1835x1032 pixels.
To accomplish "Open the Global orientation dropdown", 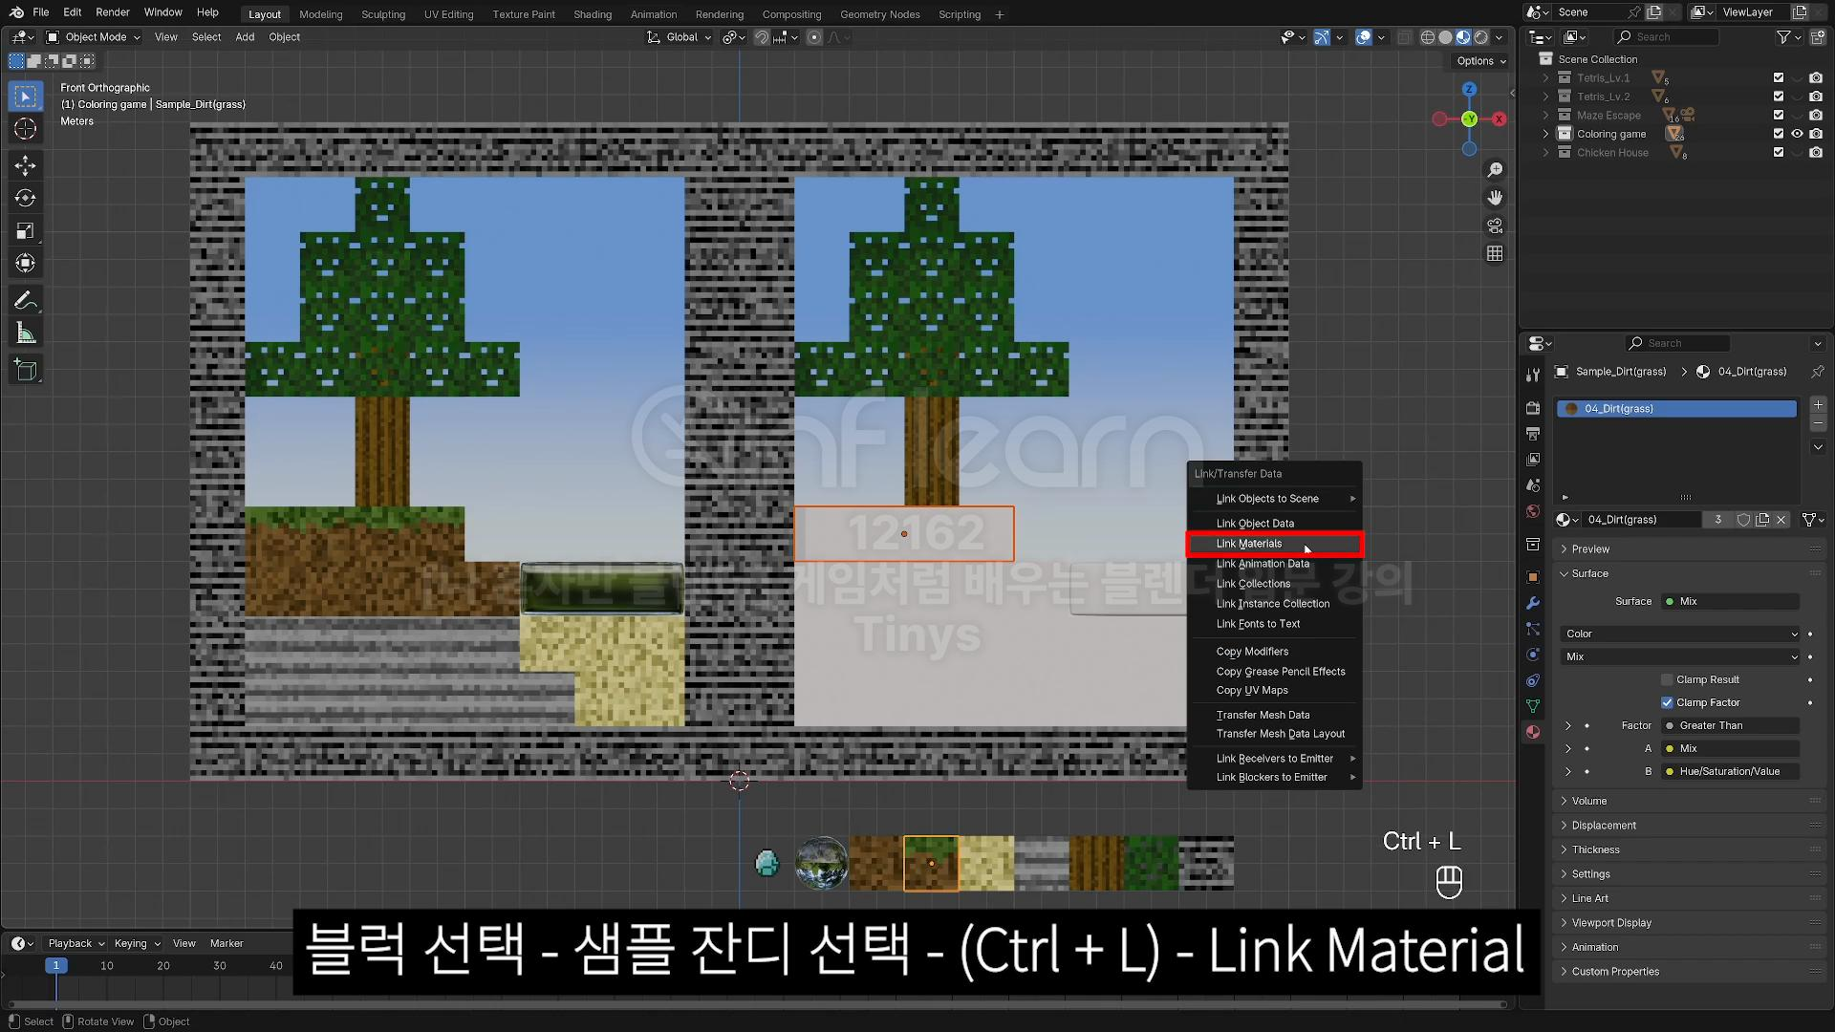I will pyautogui.click(x=680, y=37).
